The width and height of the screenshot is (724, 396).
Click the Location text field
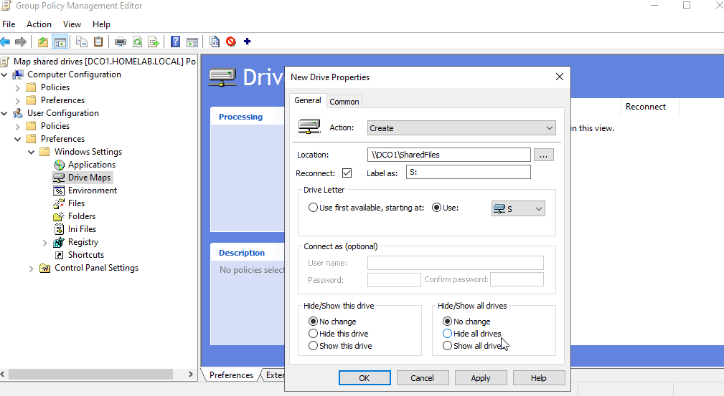point(448,155)
